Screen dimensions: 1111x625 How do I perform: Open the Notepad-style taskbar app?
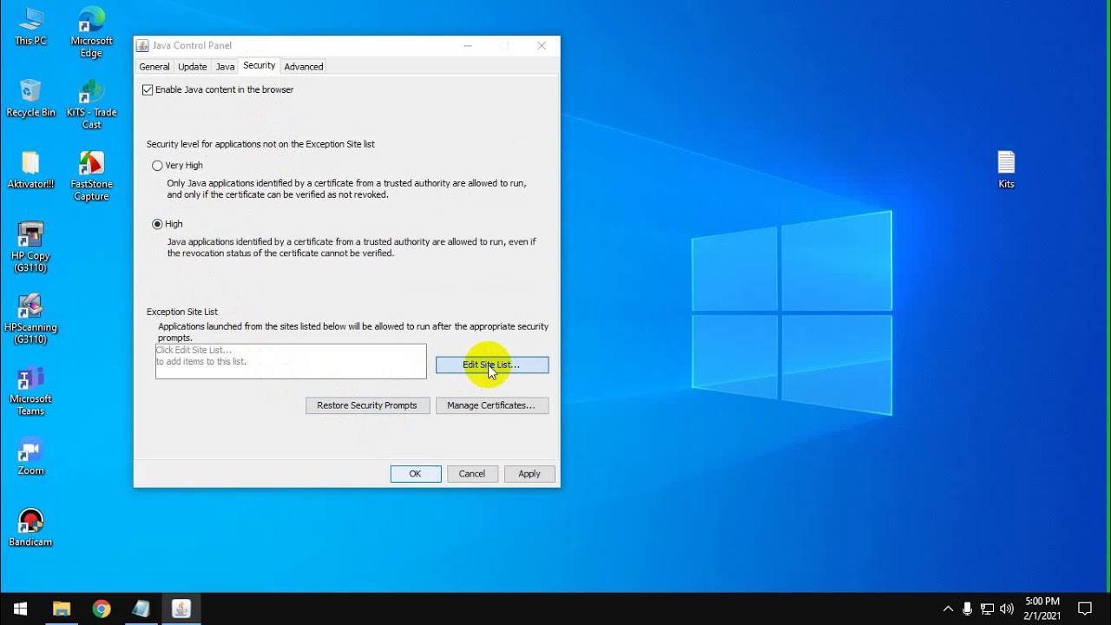pyautogui.click(x=141, y=609)
